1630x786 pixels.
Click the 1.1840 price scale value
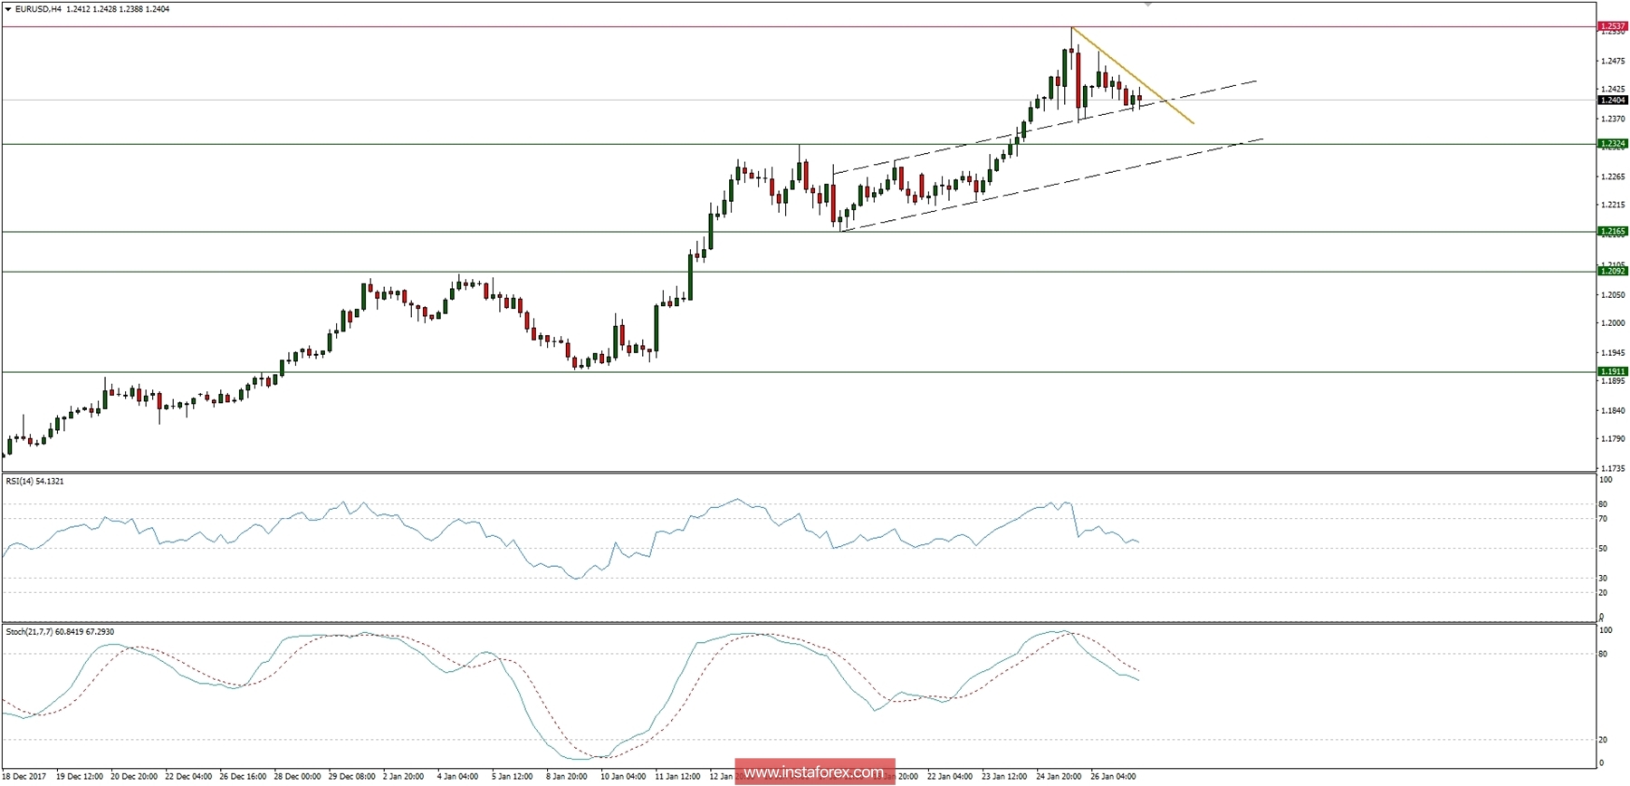click(1613, 411)
